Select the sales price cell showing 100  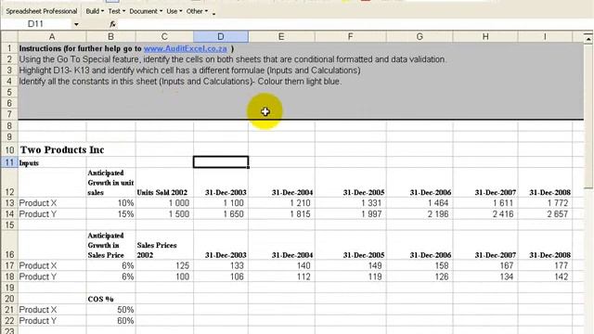click(164, 276)
